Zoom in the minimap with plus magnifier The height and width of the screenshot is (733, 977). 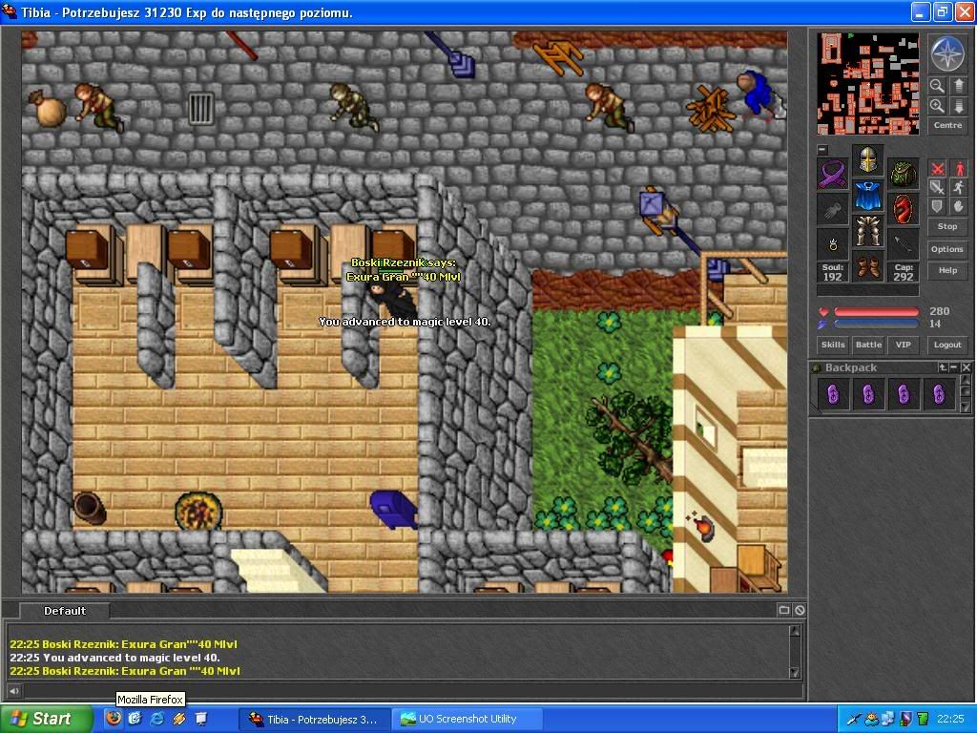[x=937, y=106]
